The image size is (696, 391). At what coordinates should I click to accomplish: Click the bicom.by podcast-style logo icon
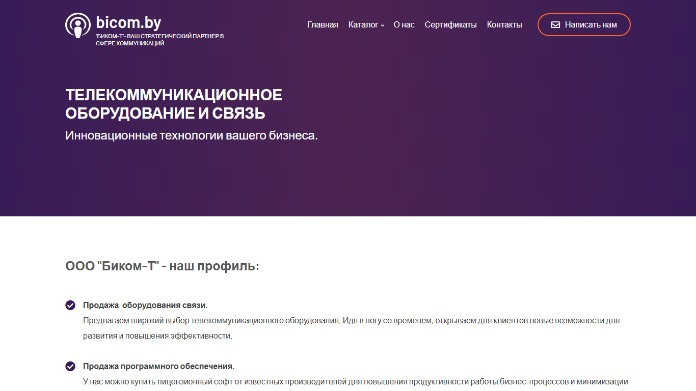(x=78, y=25)
